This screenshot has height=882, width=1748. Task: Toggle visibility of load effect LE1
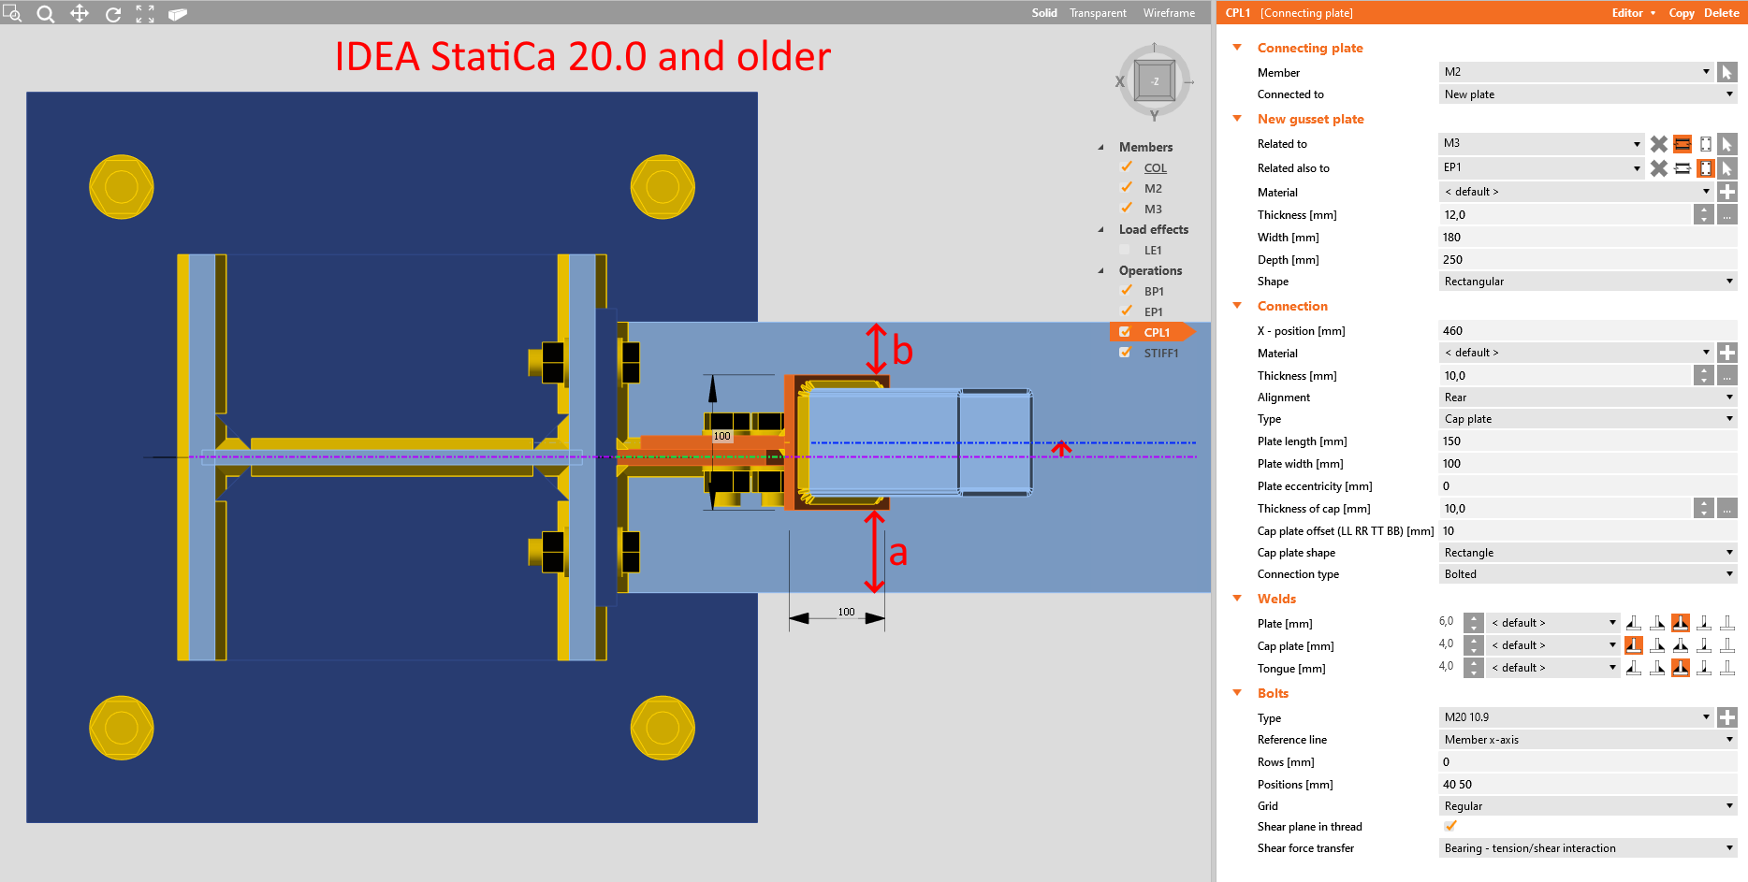(1125, 249)
